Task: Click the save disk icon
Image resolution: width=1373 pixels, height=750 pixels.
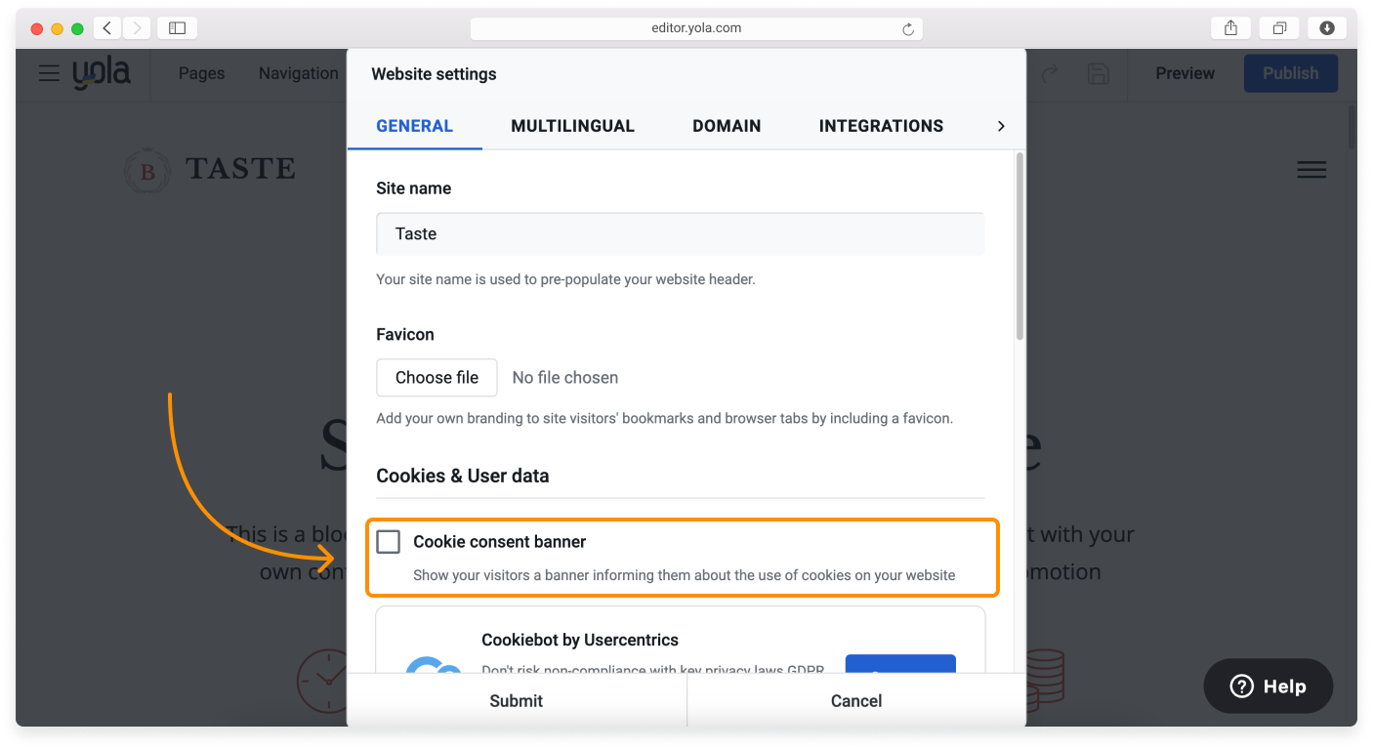Action: point(1098,73)
